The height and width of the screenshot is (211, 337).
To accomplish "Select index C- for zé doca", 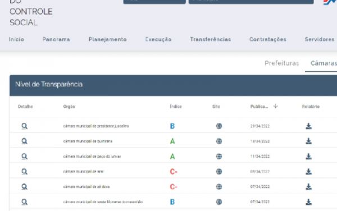I will click(x=174, y=187).
